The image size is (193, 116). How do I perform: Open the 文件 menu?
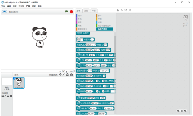coord(3,6)
